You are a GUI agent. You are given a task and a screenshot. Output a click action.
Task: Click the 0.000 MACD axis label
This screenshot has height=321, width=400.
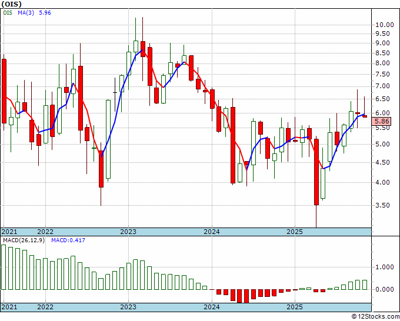(x=385, y=289)
